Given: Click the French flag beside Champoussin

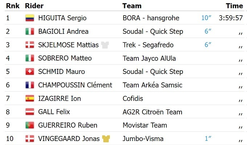Looking at the screenshot, I should pyautogui.click(x=29, y=85).
